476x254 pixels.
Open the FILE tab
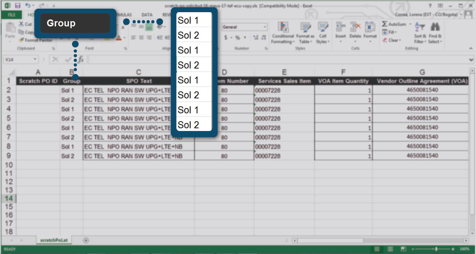click(11, 15)
